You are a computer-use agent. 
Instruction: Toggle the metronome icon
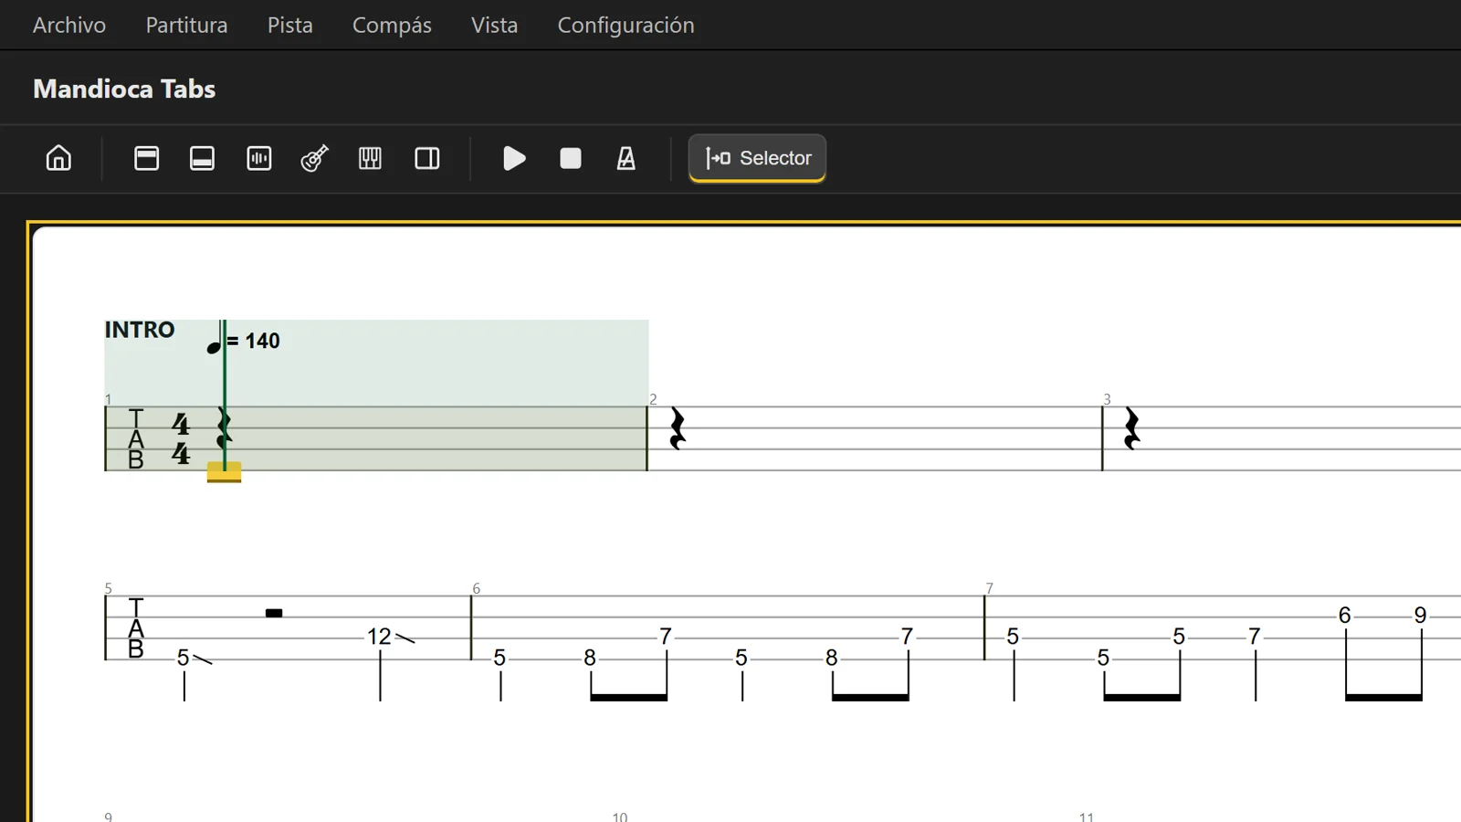click(x=626, y=158)
